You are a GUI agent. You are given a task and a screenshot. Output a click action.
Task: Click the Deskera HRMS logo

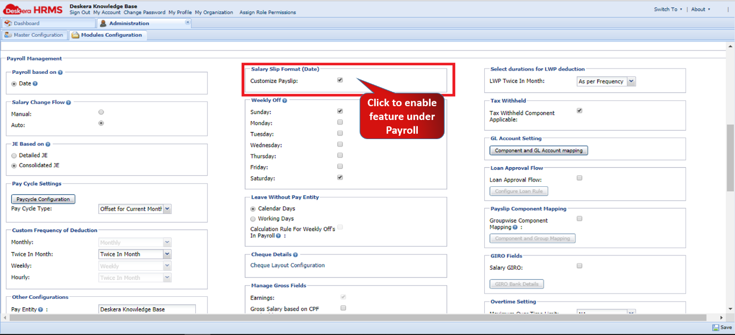[x=35, y=8]
